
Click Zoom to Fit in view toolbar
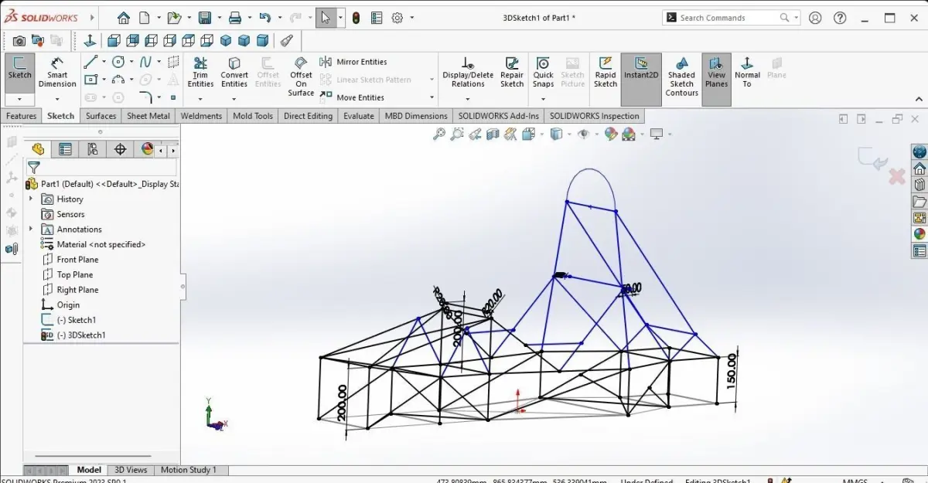coord(439,134)
